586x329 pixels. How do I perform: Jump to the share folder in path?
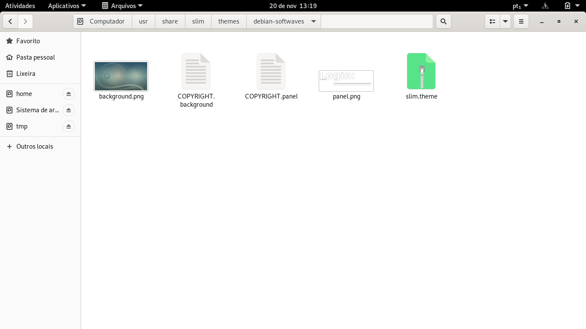(170, 21)
